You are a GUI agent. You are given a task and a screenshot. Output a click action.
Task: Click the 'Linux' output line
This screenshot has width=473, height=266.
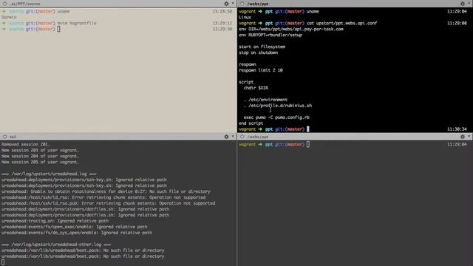pyautogui.click(x=245, y=17)
